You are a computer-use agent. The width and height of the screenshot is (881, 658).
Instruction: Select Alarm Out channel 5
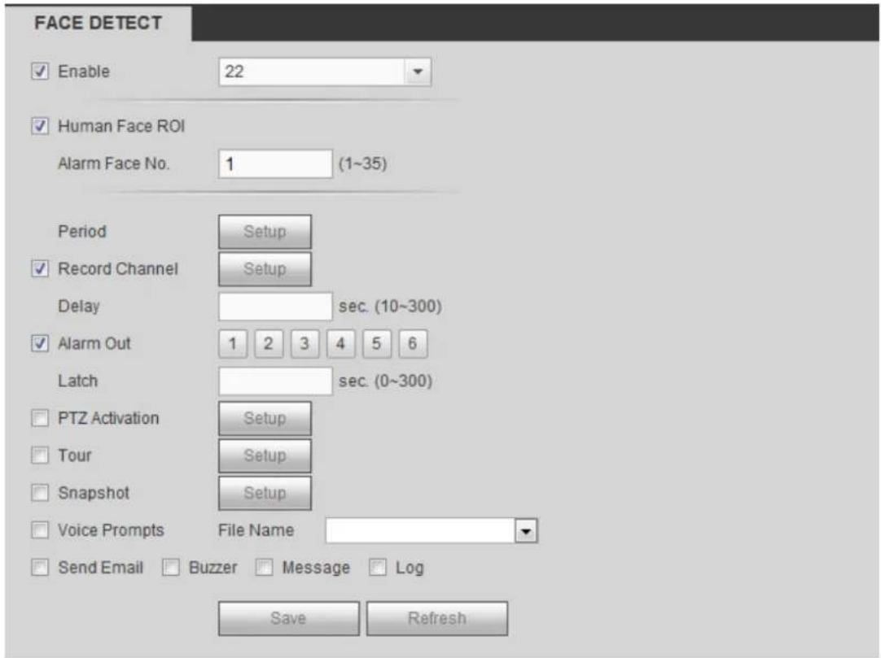[376, 343]
